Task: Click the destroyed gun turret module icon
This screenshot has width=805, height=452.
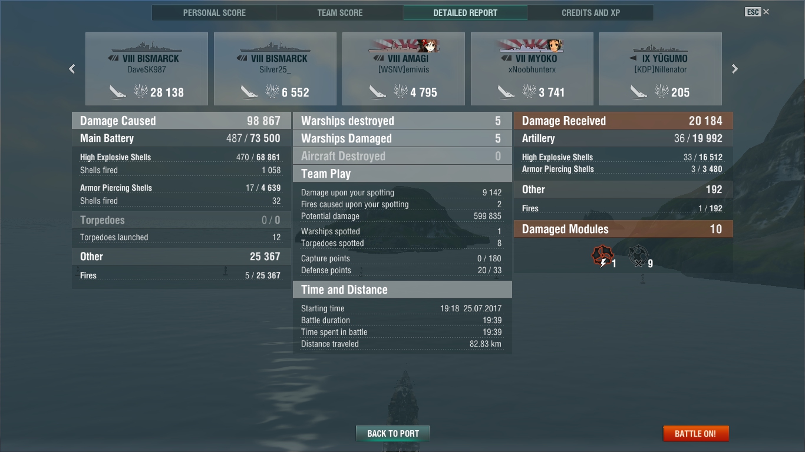Action: coord(637,257)
